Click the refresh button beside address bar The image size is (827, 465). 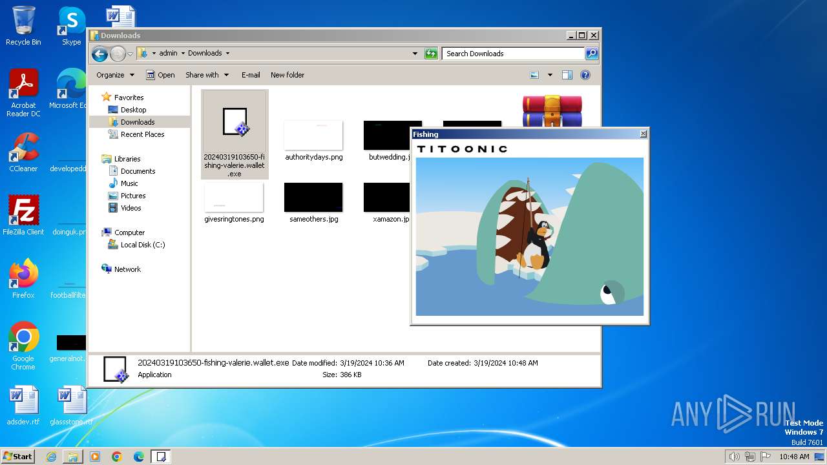431,54
